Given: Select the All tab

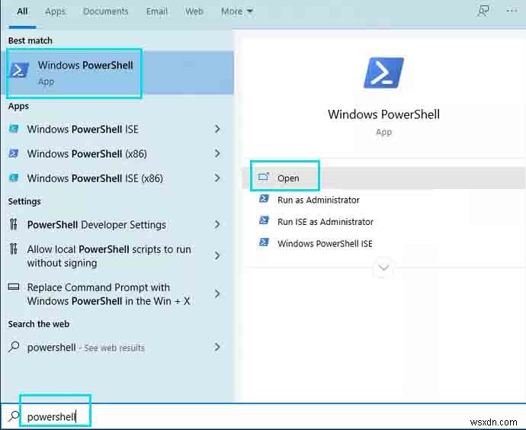Looking at the screenshot, I should click(x=22, y=11).
